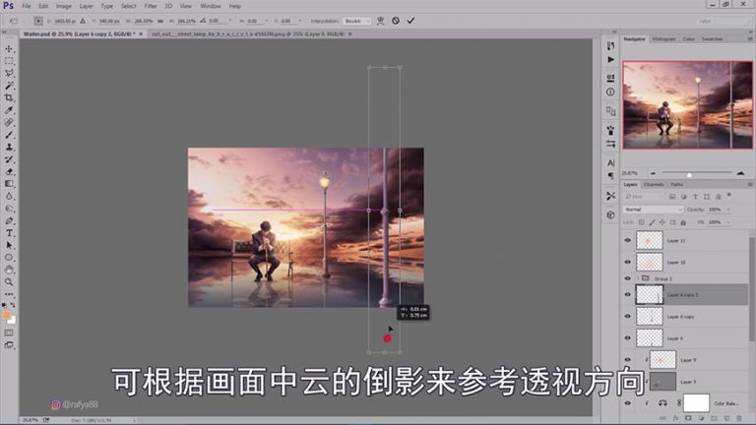Viewport: 756px width, 425px height.
Task: Hide Layer 11 with its eye icon
Action: (x=627, y=240)
